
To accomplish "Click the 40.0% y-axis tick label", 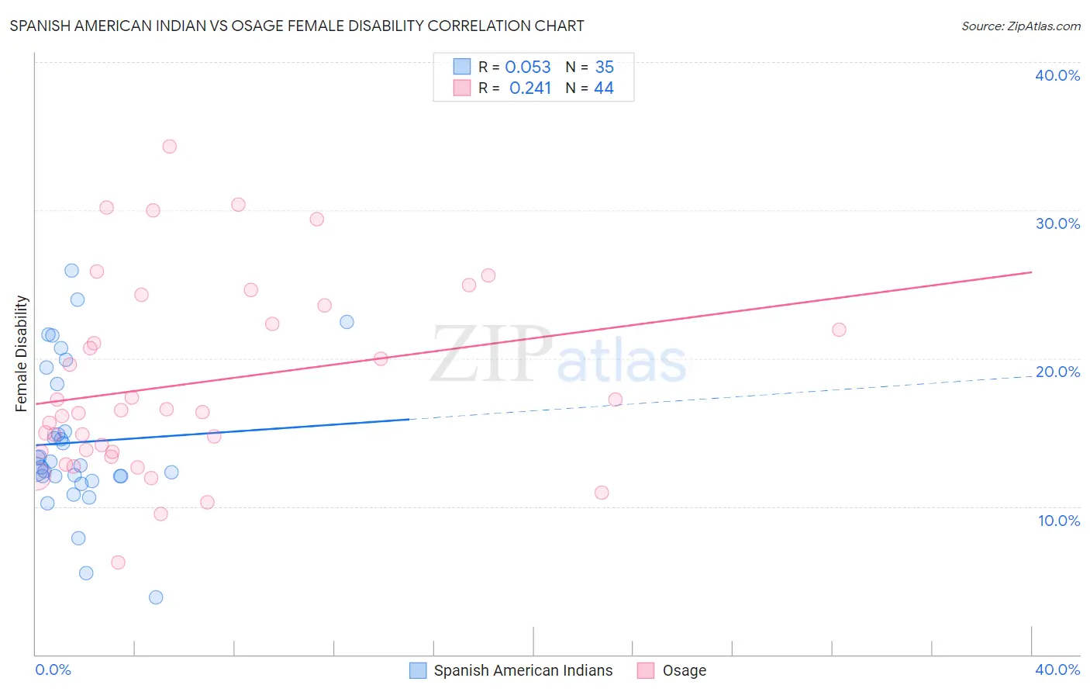I will tap(1057, 75).
